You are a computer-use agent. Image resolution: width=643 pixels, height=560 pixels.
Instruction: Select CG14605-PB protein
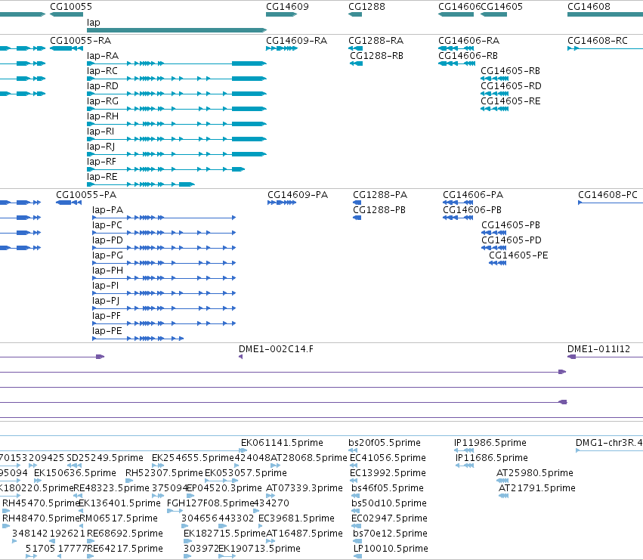coord(493,233)
